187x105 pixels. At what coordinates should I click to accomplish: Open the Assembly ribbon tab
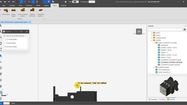12,6
